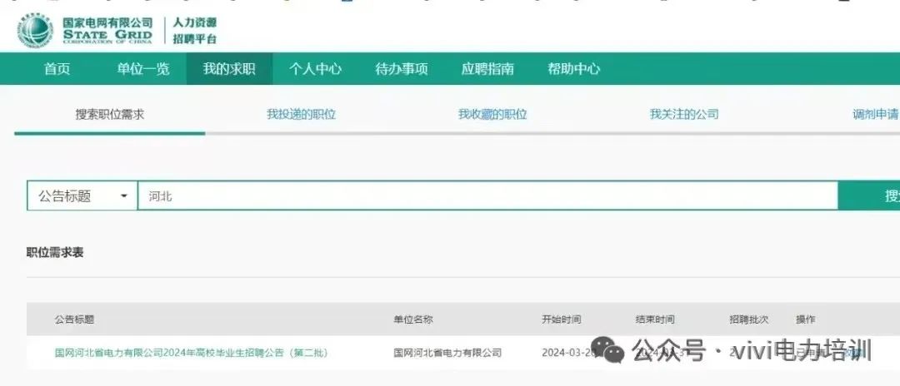Open the 国网河北省电力有限公司2024年高校毕业生招聘公告 link
The height and width of the screenshot is (386, 900).
(191, 353)
